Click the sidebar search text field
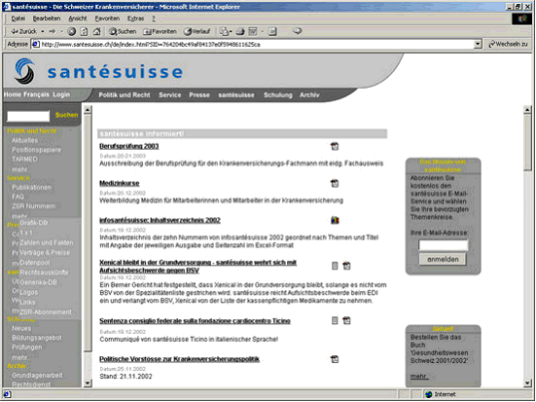The height and width of the screenshot is (402, 536). coord(28,116)
